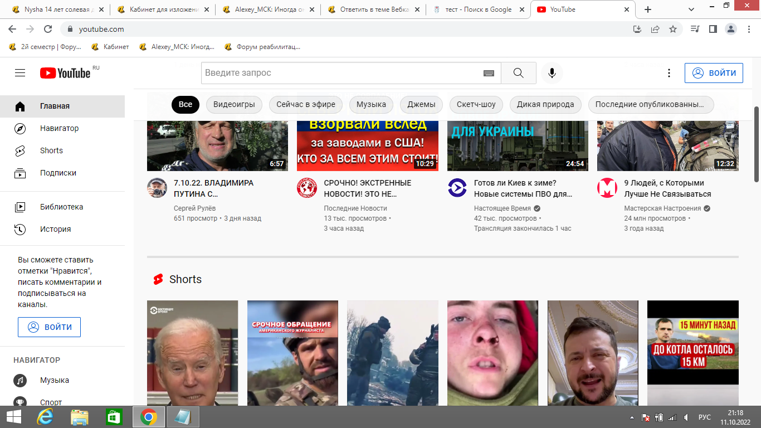761x428 pixels.
Task: Reload the page in Chrome
Action: point(48,30)
